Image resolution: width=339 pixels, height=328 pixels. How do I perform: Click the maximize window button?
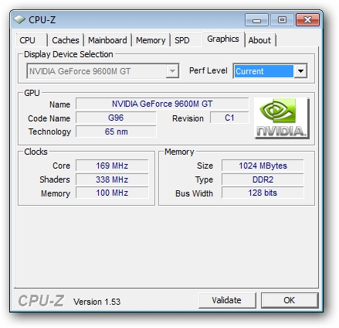pyautogui.click(x=282, y=20)
